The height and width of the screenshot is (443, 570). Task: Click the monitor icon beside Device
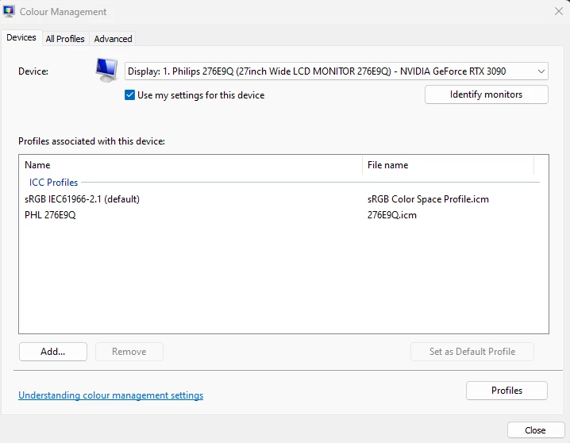[x=106, y=70]
